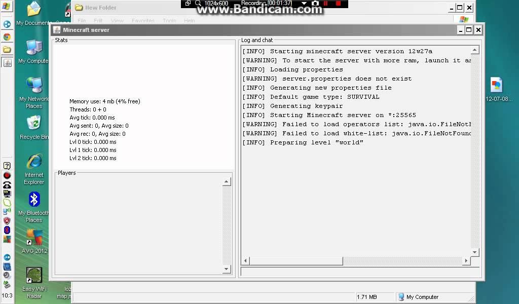This screenshot has height=304, width=519.
Task: Click the Bandicam window-mode icon
Action: click(188, 4)
